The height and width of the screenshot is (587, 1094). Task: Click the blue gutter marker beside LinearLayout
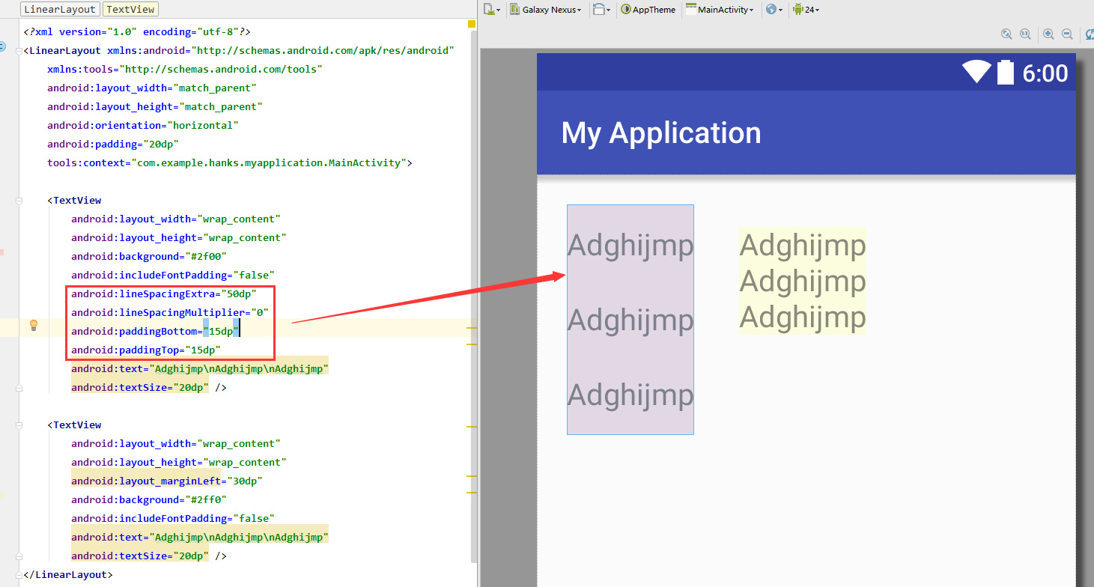click(1, 46)
